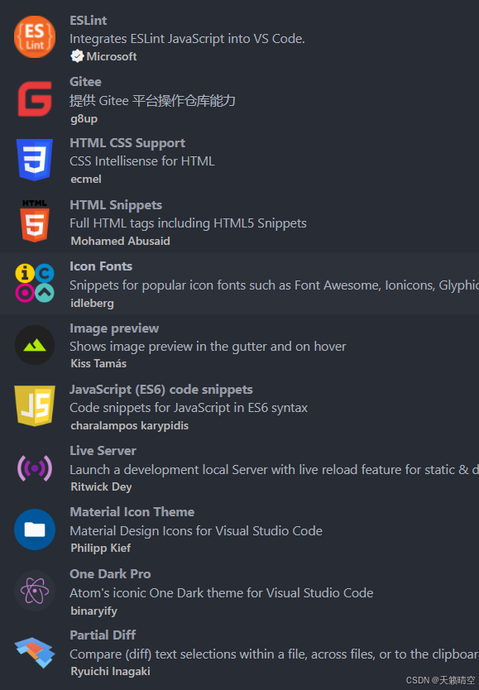Screen dimensions: 479x690
Task: Click description 'Full HTML tags including HTML5 Snippets'
Action: coord(189,223)
